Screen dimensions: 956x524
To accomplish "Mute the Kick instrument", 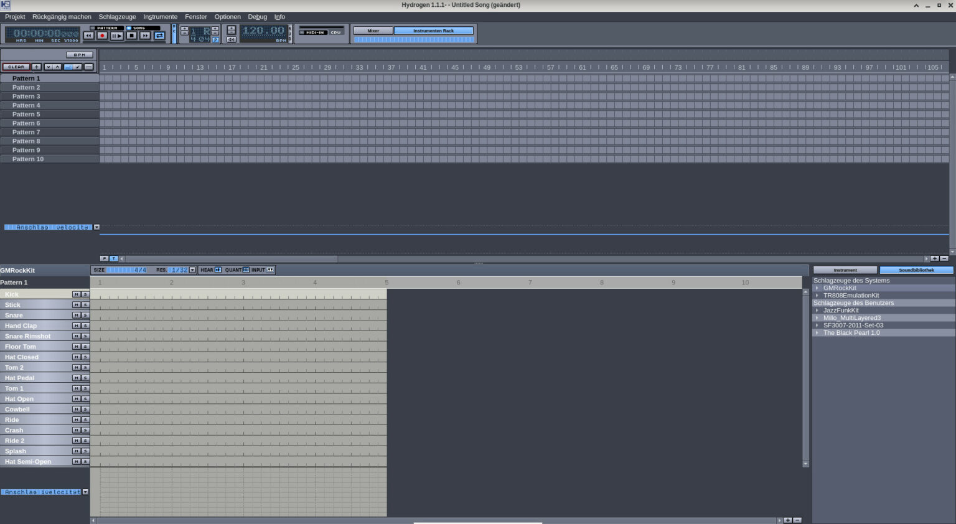I will [77, 294].
